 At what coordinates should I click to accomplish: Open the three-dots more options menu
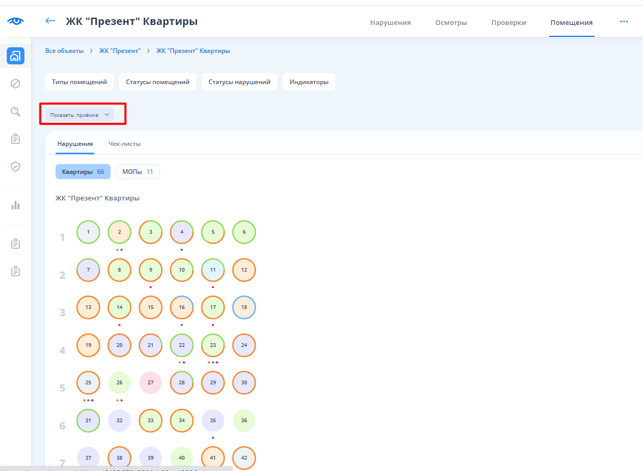[624, 22]
